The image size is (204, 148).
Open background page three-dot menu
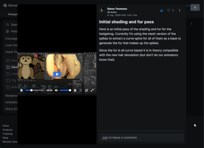point(191,24)
